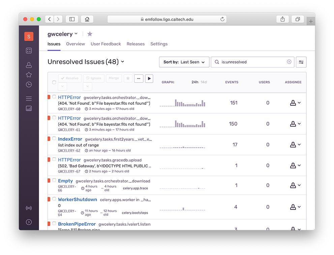Open the stats bar chart icon in sidebar
334x255 pixels.
coord(29,109)
